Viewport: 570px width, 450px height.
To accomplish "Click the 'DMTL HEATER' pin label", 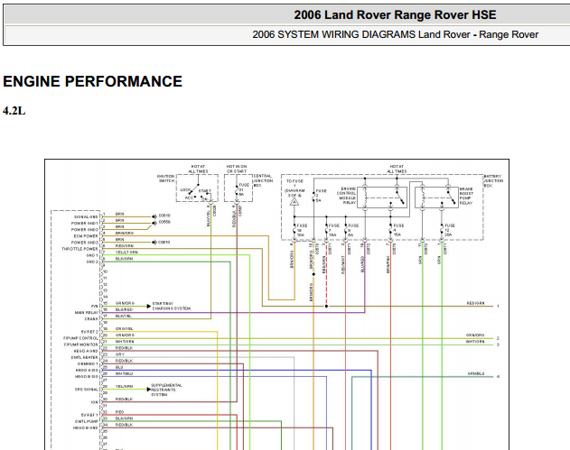I will [84, 357].
